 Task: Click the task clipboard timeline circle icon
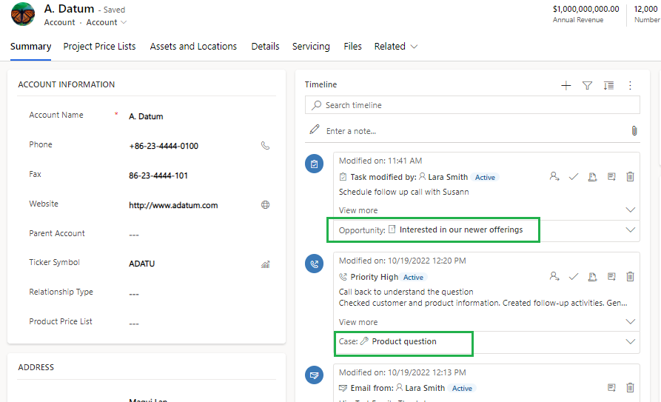click(314, 164)
